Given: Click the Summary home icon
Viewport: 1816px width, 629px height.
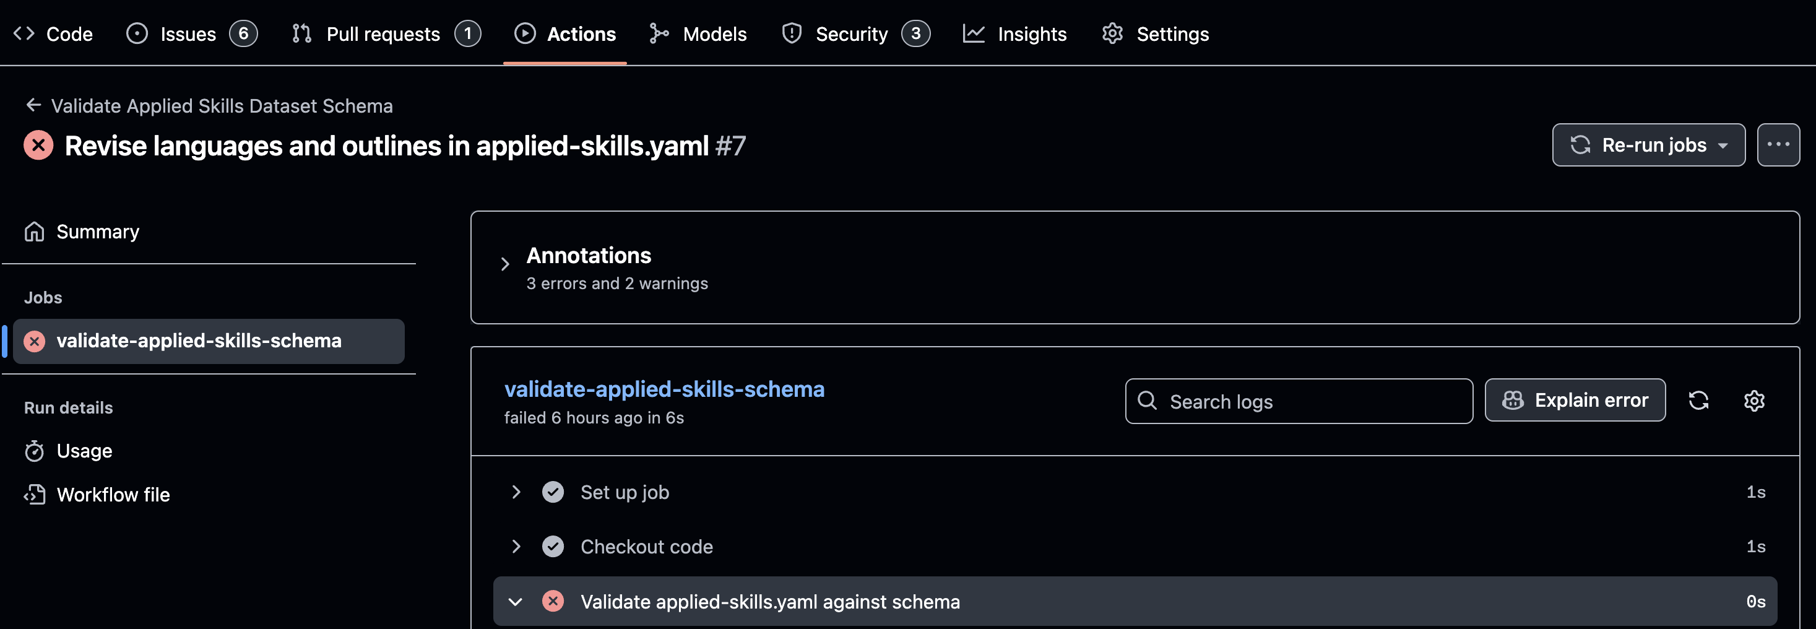Looking at the screenshot, I should (x=35, y=232).
